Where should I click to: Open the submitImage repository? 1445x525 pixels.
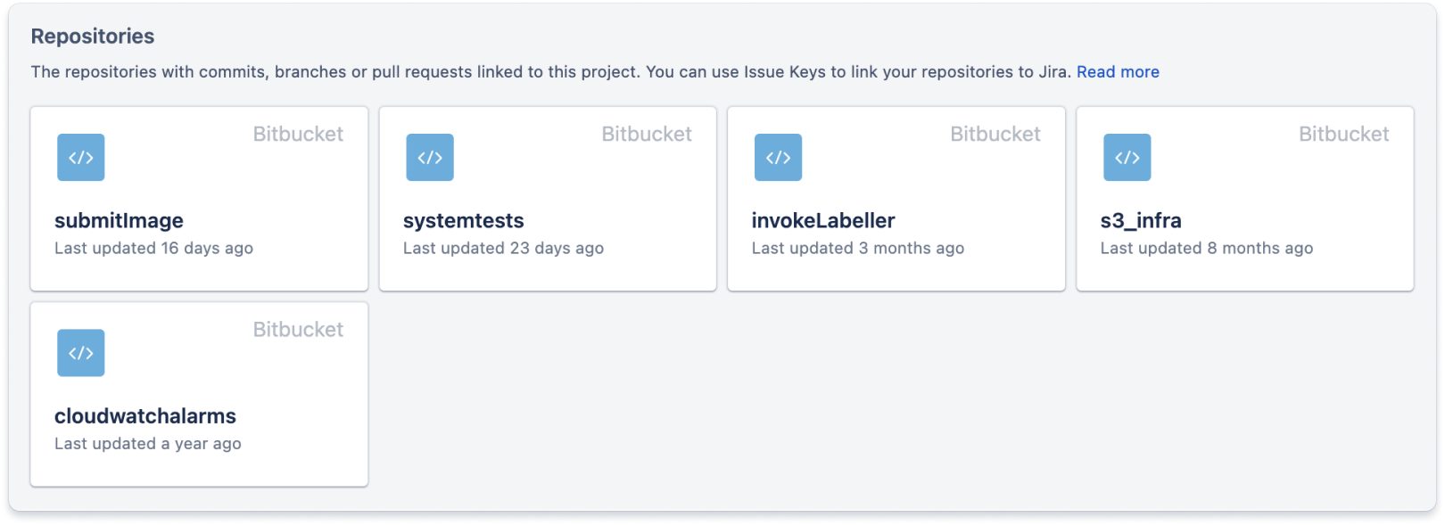coord(119,220)
